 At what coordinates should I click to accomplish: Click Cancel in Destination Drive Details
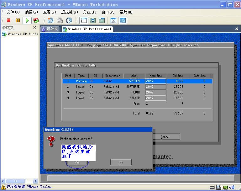click(165, 137)
